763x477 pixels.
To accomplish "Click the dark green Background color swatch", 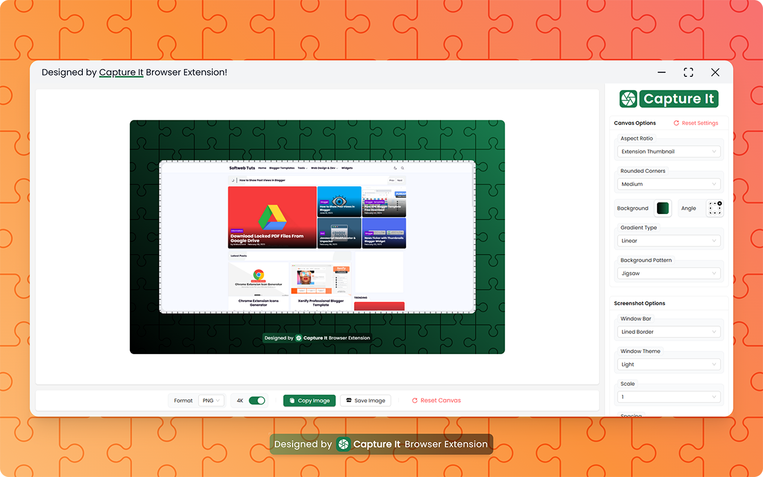I will coord(662,208).
